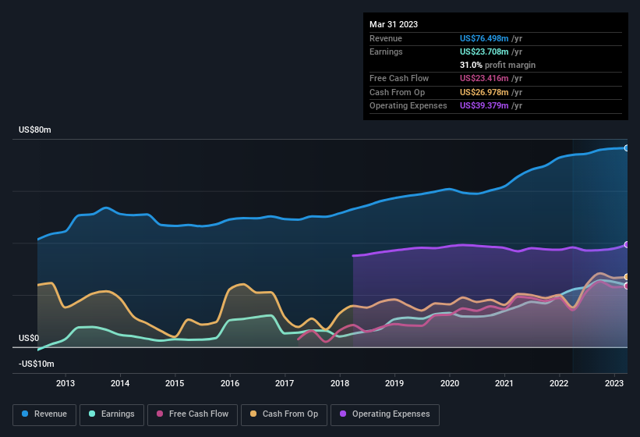Toggle the Operating Expenses legend button

[384, 414]
